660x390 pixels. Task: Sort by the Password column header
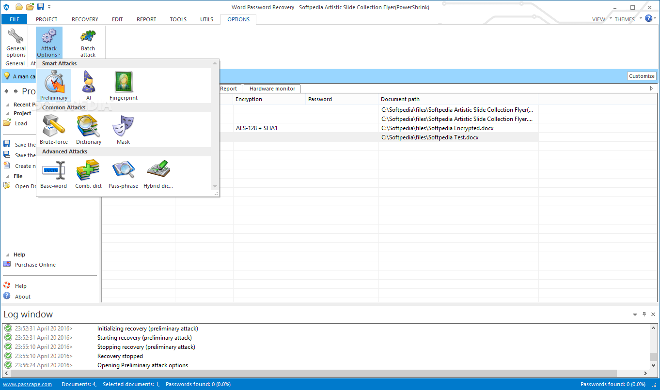[342, 99]
